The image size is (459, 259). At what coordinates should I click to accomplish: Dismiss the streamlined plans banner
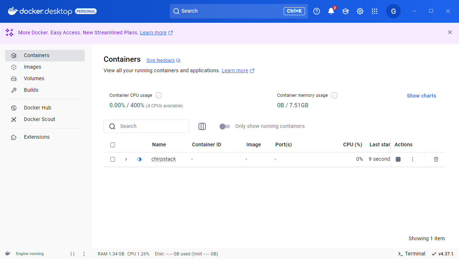tap(450, 32)
